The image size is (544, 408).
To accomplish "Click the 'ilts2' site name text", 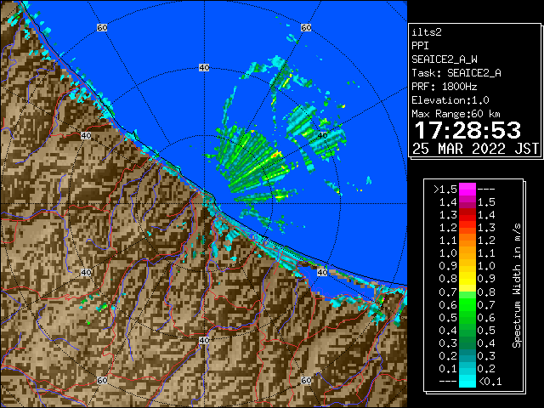I will coord(427,32).
